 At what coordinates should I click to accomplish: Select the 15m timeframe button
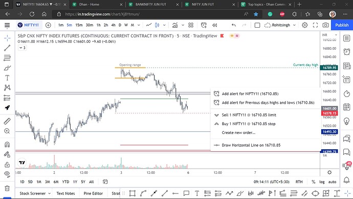click(79, 25)
